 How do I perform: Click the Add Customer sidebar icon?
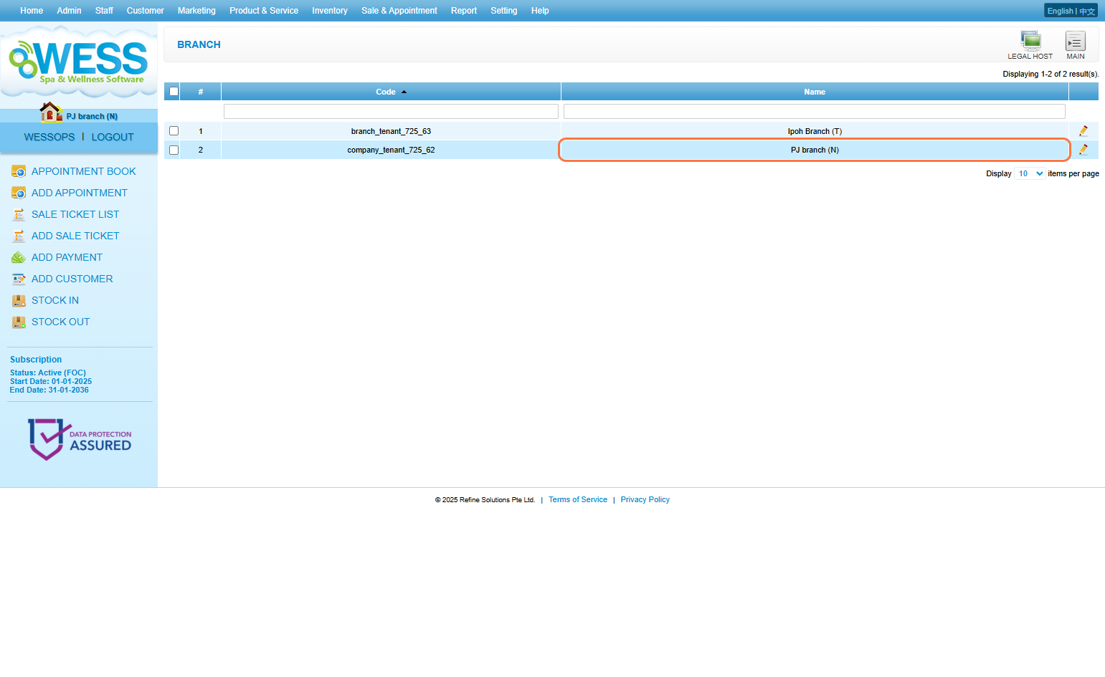click(x=19, y=279)
